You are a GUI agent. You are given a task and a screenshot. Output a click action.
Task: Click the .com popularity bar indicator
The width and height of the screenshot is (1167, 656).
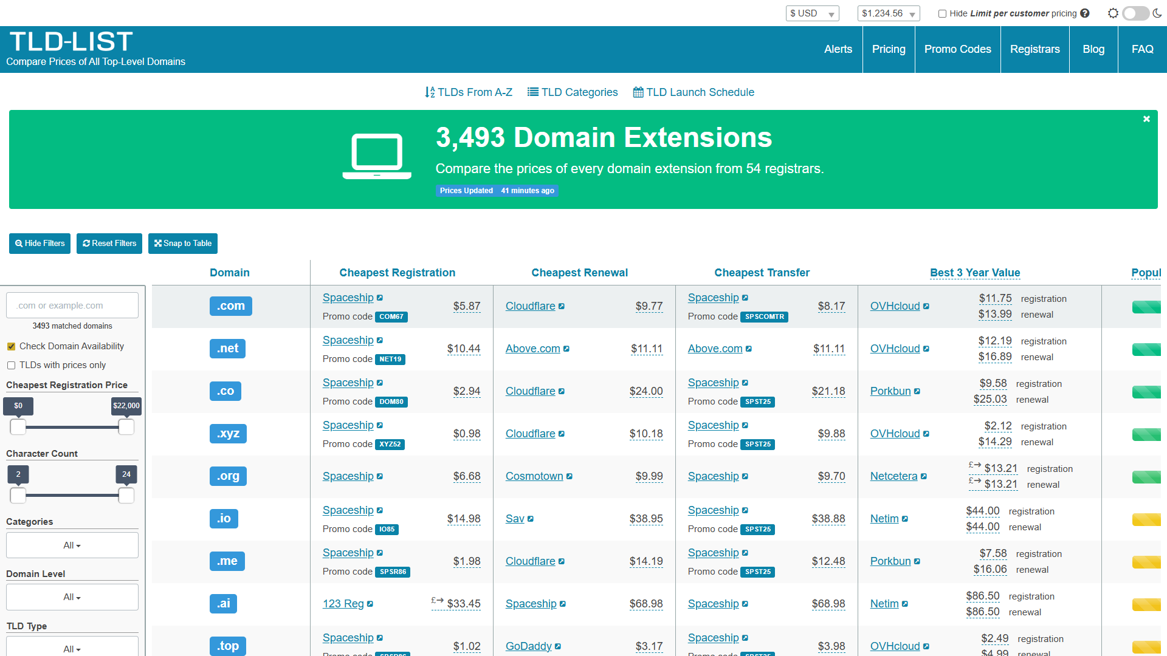click(x=1146, y=307)
